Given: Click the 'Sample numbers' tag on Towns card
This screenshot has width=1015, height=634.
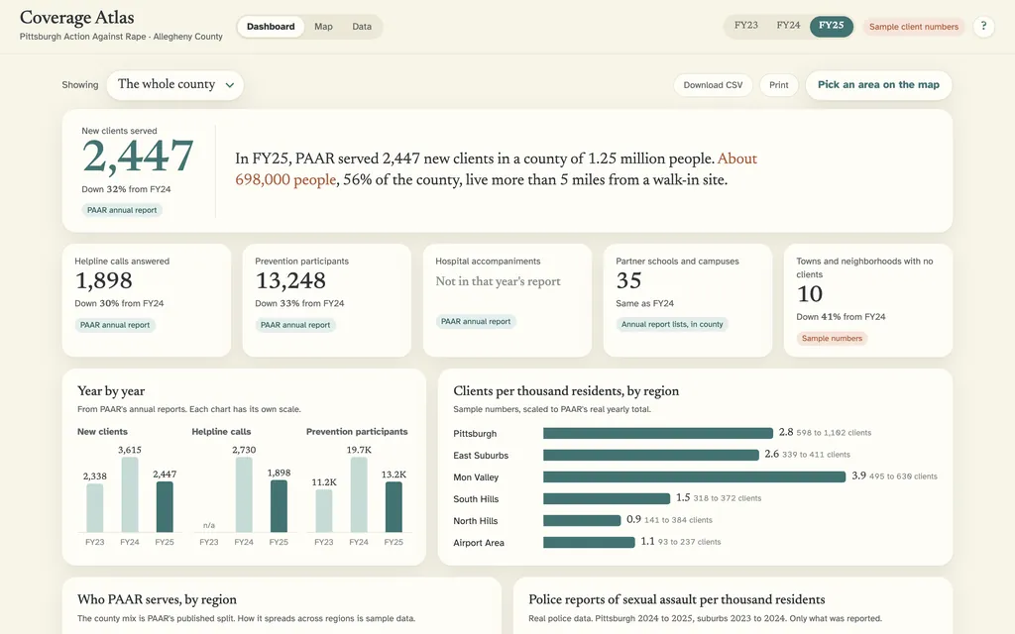Looking at the screenshot, I should click(832, 339).
